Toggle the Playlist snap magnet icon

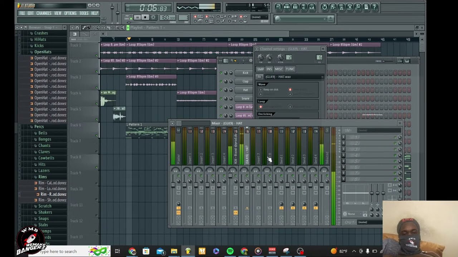pos(77,28)
